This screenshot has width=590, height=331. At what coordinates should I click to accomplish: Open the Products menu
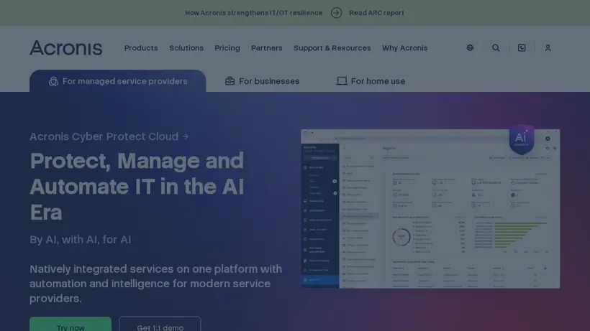[141, 48]
